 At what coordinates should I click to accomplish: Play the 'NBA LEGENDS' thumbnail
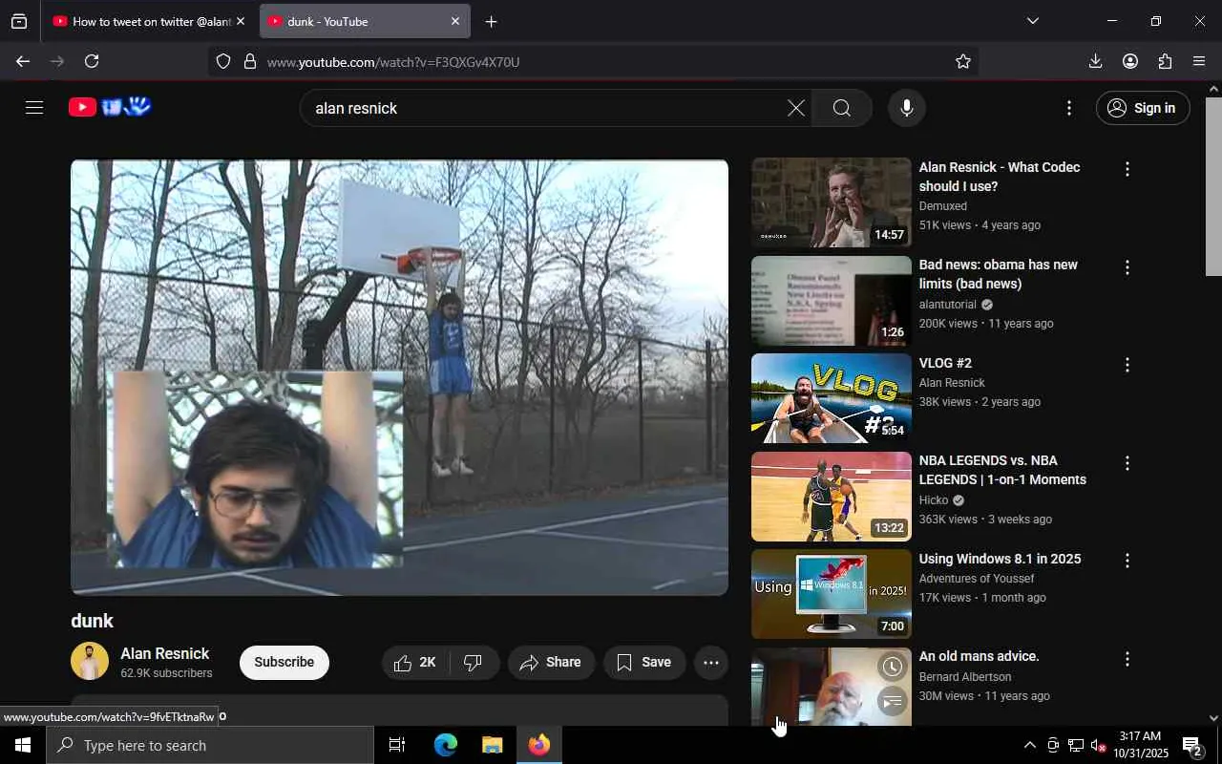(832, 497)
